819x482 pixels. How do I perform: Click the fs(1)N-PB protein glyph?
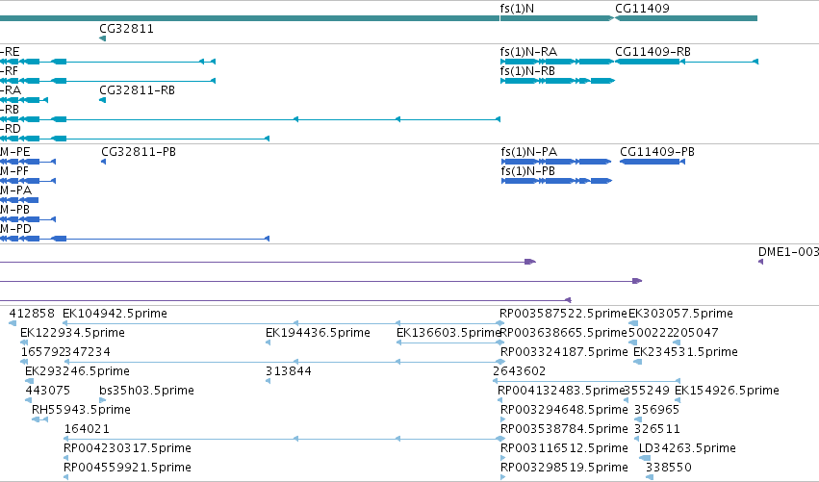(557, 181)
